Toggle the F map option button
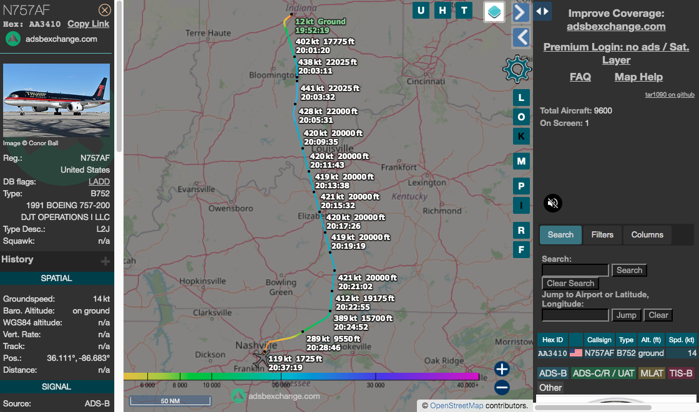Viewport: 699px width, 412px height. [521, 249]
